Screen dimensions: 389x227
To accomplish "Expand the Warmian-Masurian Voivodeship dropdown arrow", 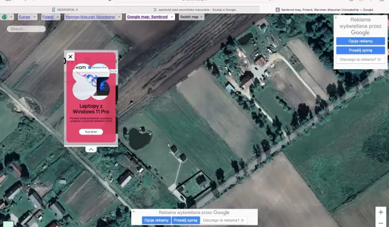I will click(x=119, y=17).
